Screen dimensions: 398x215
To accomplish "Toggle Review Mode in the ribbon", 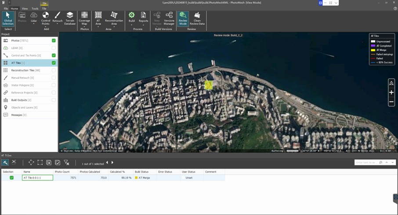I will coord(183,18).
